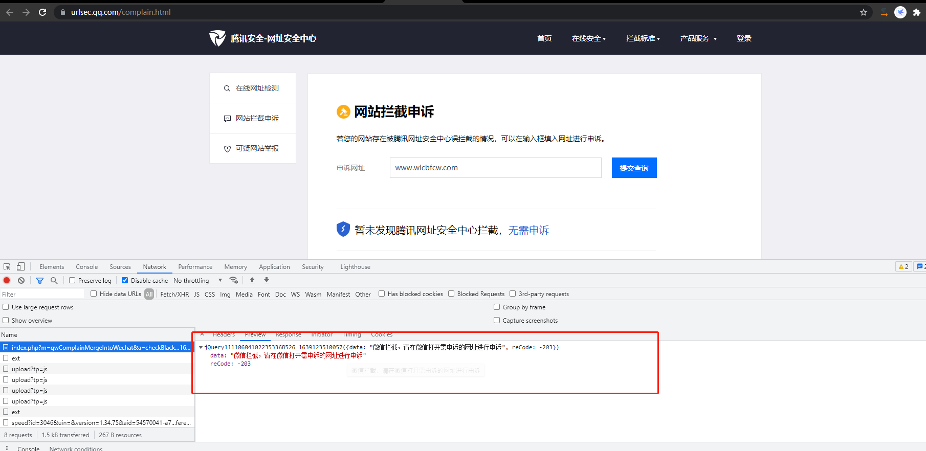926x451 pixels.
Task: Enable Group by frame checkbox
Action: pos(497,307)
